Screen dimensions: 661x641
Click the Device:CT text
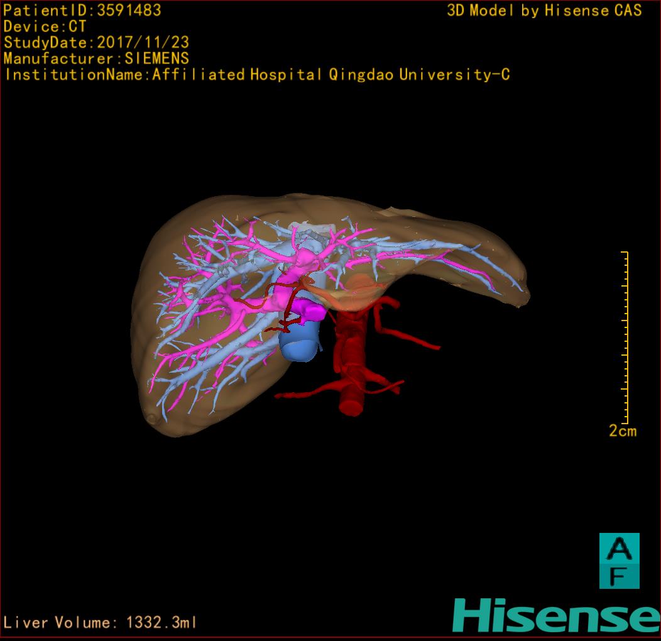click(x=45, y=26)
